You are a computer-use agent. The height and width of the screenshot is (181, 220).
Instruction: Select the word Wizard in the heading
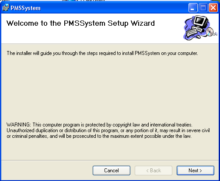pyautogui.click(x=143, y=23)
